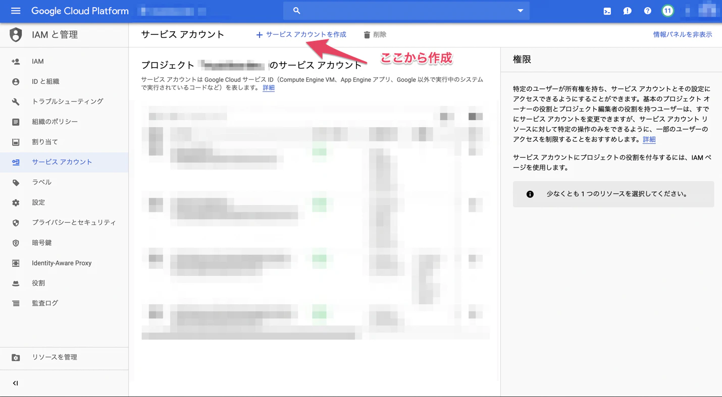
Task: Click the 割り当て quota icon
Action: (x=16, y=142)
